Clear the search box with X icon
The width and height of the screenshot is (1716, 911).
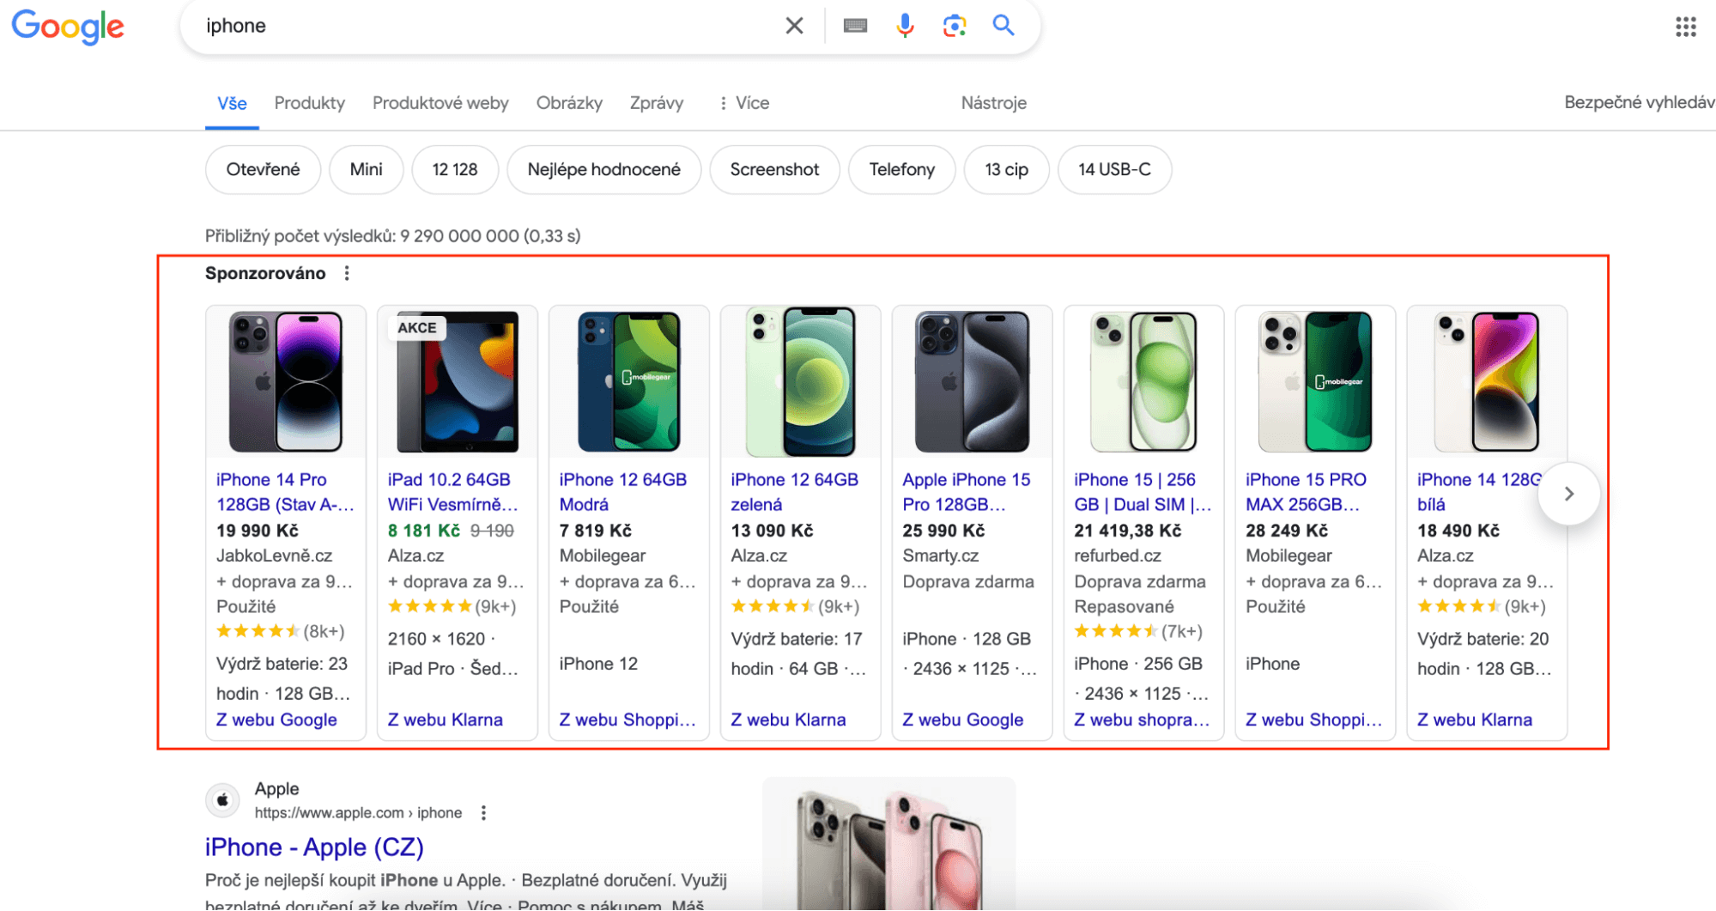pos(794,26)
